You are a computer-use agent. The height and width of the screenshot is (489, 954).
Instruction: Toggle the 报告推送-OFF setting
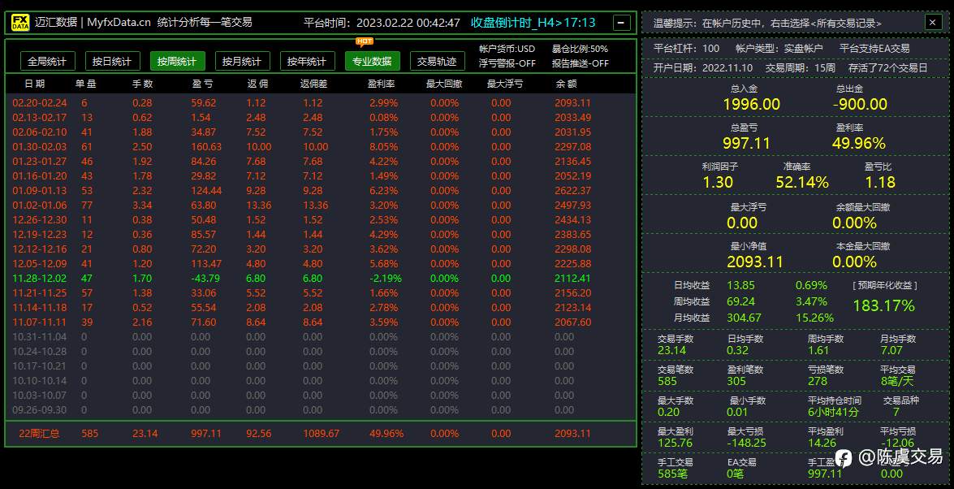click(x=581, y=63)
